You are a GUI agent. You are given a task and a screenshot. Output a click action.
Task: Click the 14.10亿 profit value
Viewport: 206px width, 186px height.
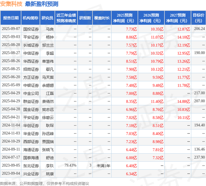(x=184, y=37)
